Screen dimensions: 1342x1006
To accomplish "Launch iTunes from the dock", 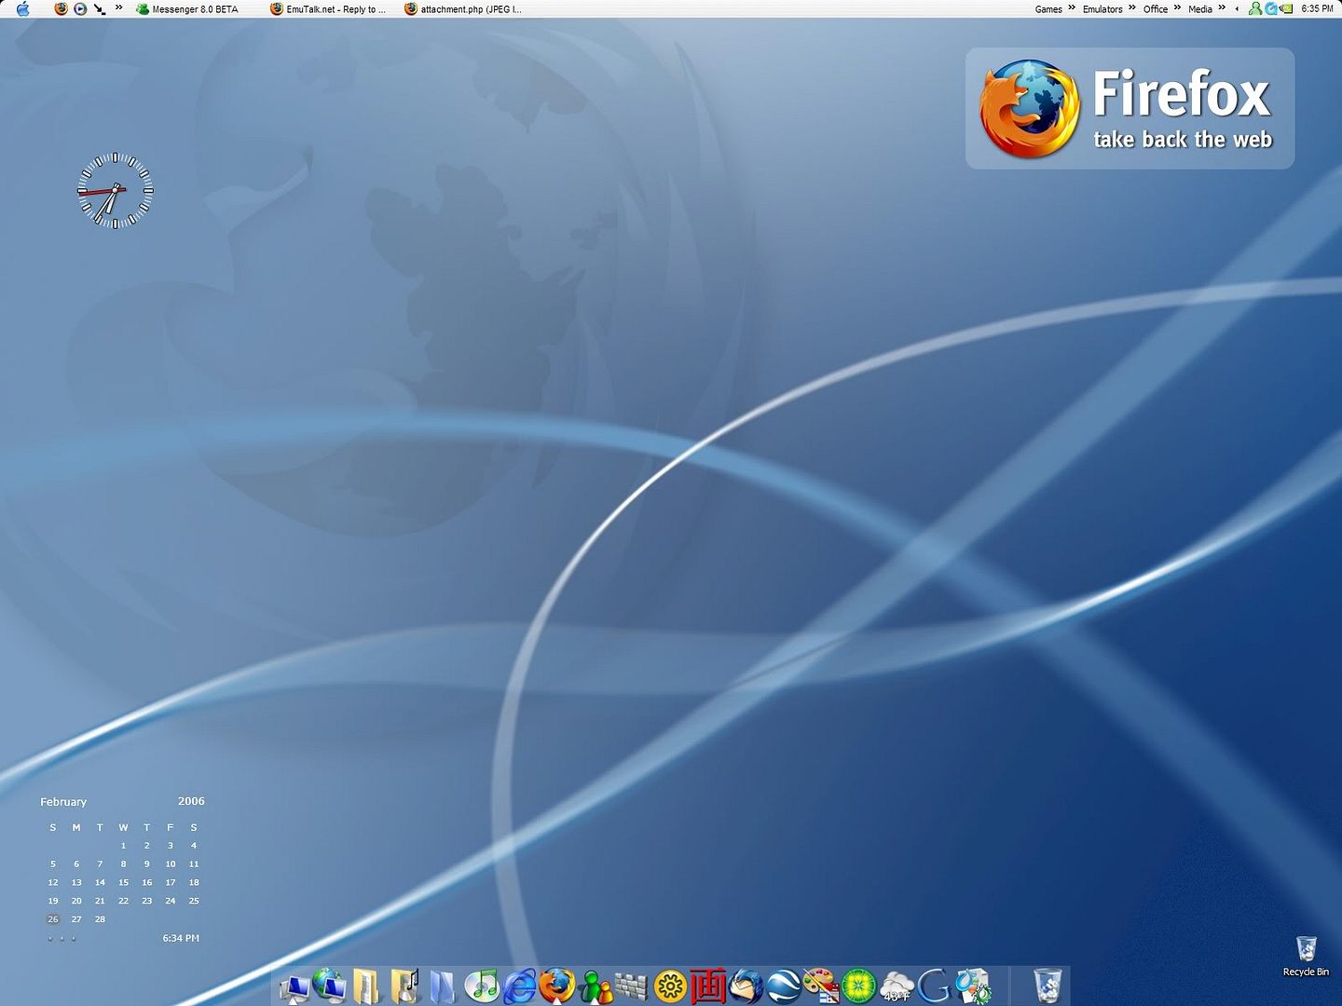I will click(482, 986).
